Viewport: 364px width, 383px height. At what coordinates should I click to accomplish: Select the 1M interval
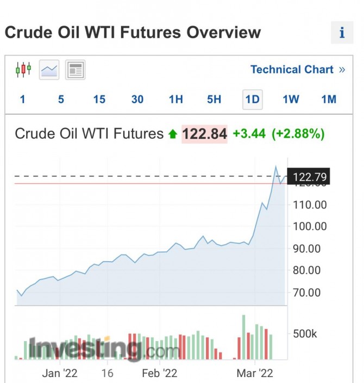[329, 100]
